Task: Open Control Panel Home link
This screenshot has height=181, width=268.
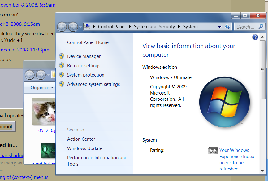Action: 88,42
